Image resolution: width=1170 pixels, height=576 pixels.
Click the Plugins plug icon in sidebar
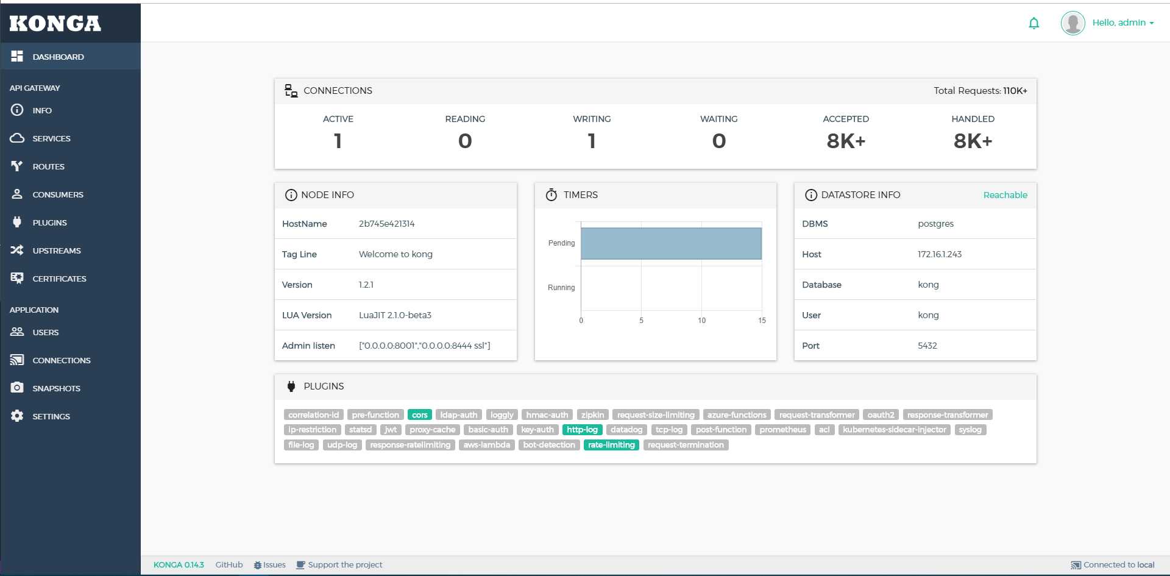pos(17,222)
